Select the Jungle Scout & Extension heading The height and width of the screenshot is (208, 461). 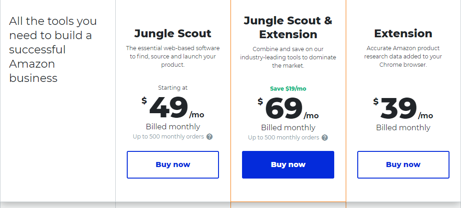click(x=288, y=28)
